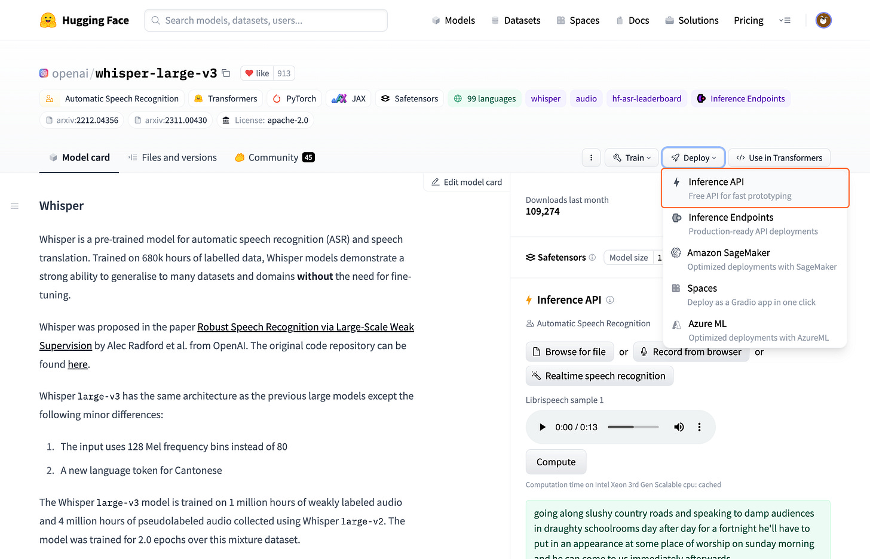This screenshot has height=559, width=870.
Task: Open the Train dropdown
Action: (x=632, y=157)
